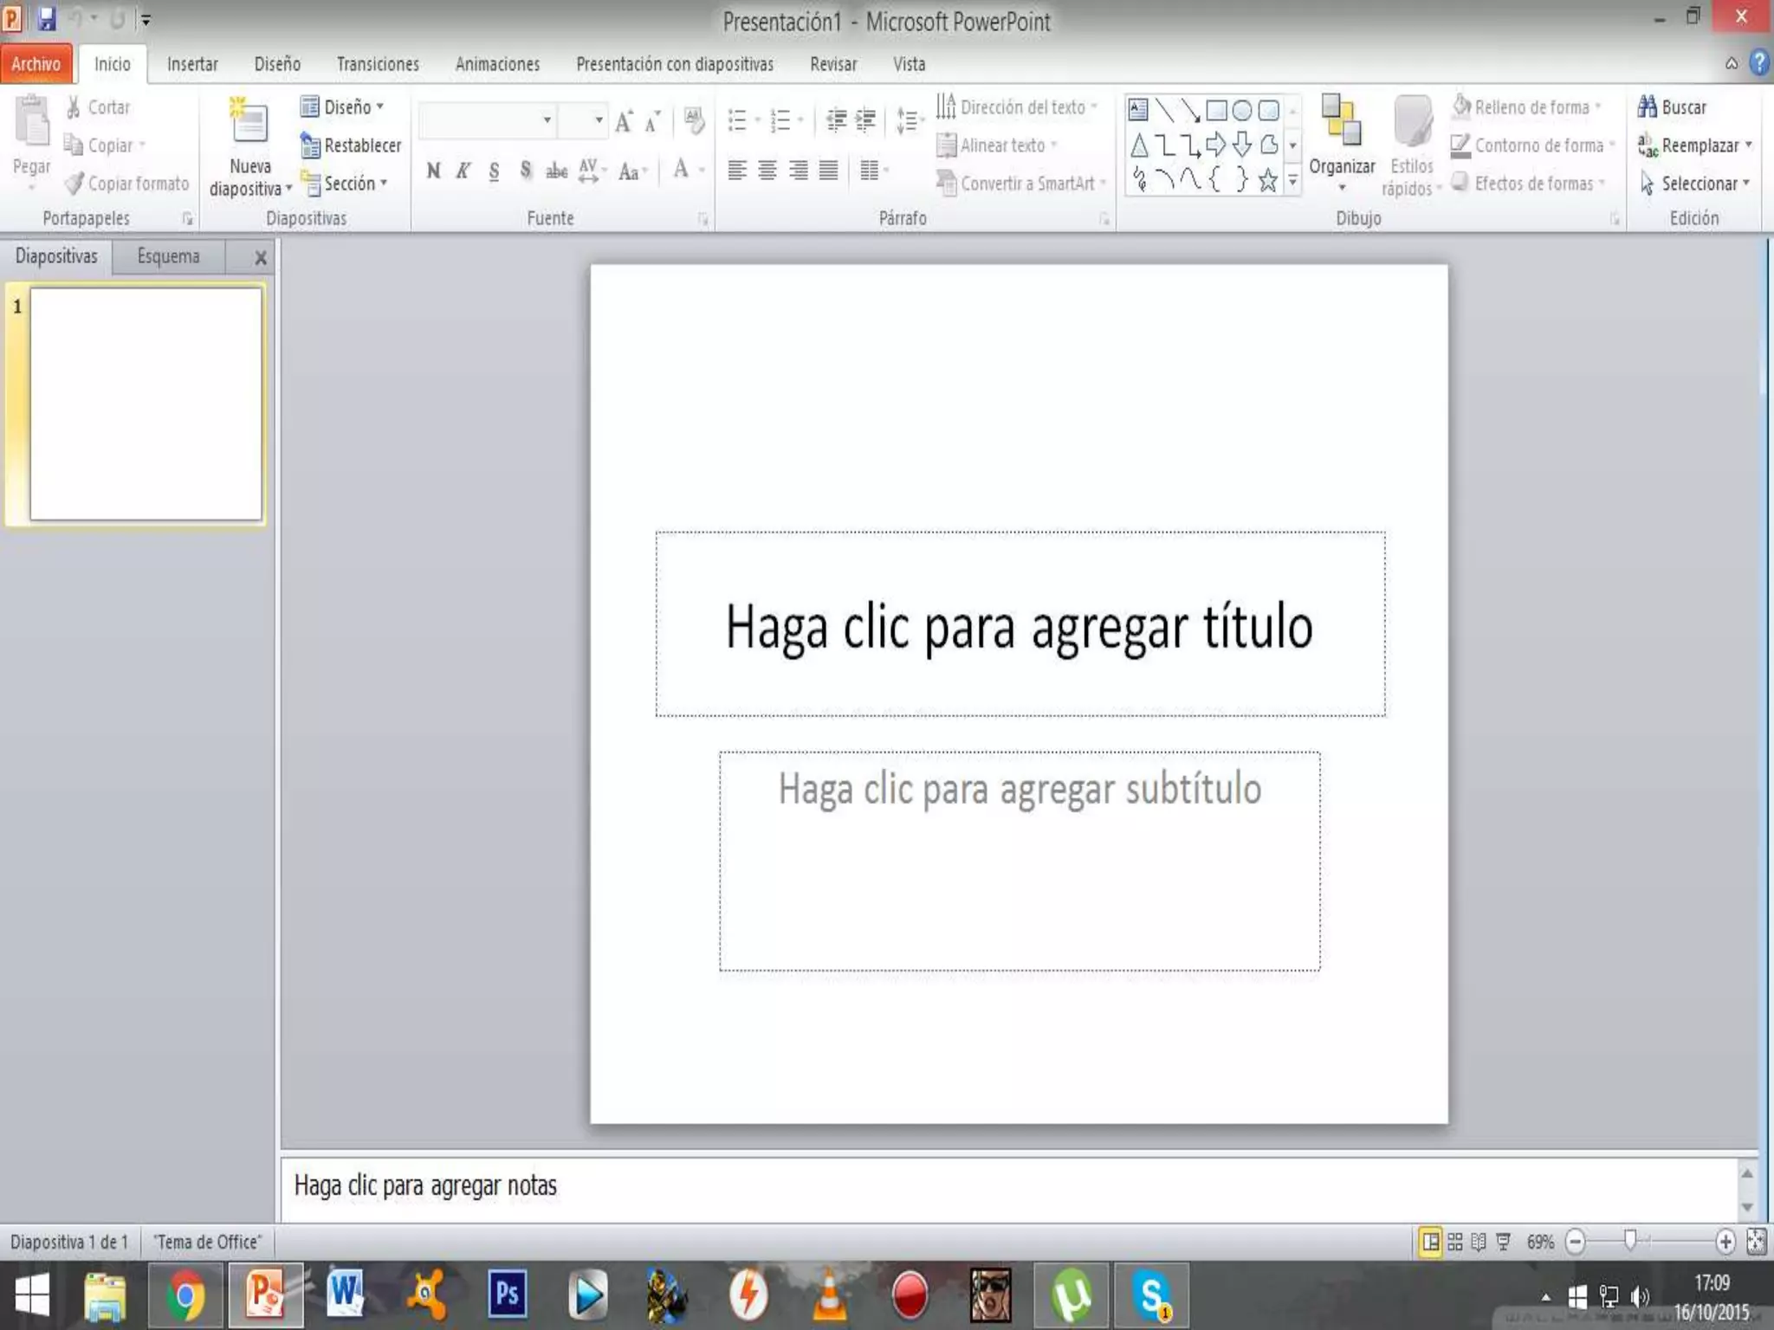Select the star shape in shapes gallery

[1267, 180]
